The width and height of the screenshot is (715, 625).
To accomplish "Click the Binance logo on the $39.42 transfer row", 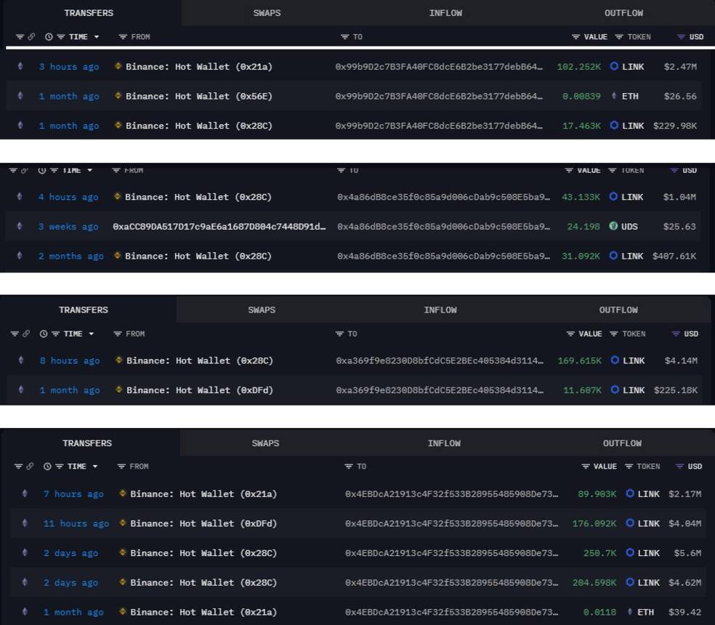I will coord(122,611).
